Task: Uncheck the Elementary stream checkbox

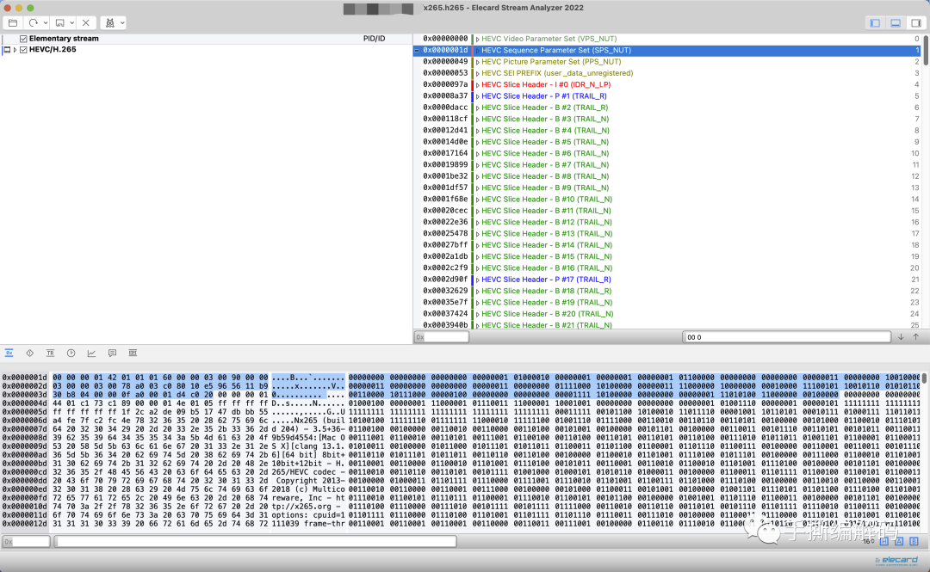Action: coord(23,39)
